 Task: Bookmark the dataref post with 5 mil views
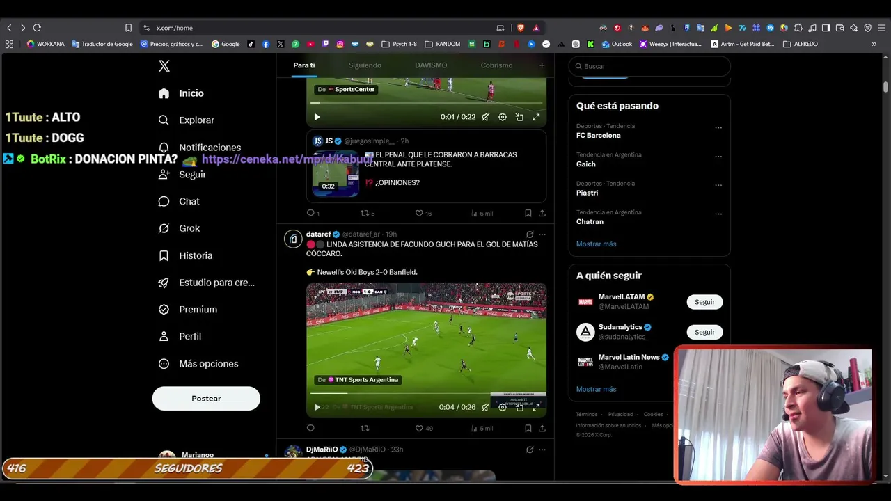[528, 429]
